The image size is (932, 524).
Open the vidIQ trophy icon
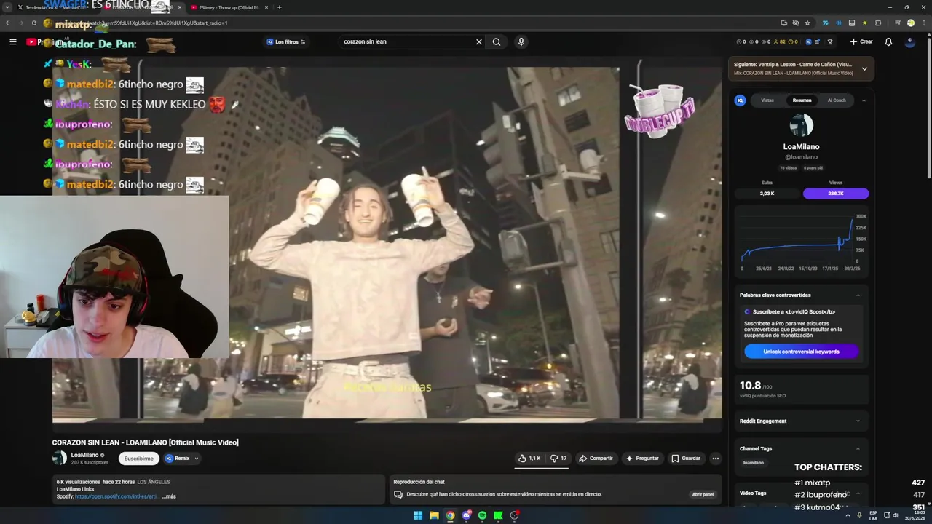[830, 41]
